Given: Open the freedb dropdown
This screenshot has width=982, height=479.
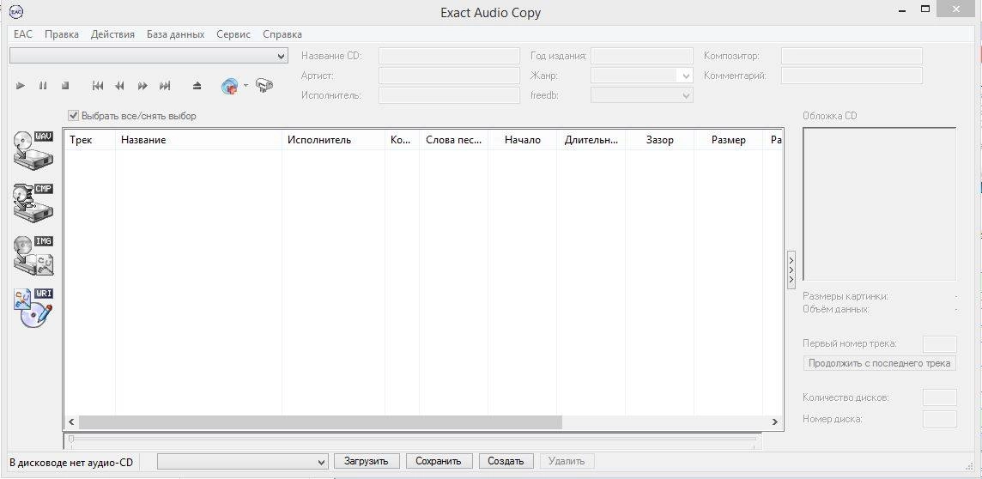Looking at the screenshot, I should tap(642, 95).
